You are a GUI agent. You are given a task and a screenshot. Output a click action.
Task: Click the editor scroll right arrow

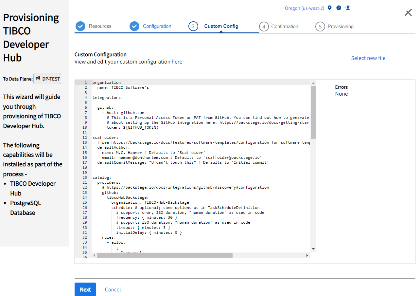click(x=307, y=255)
